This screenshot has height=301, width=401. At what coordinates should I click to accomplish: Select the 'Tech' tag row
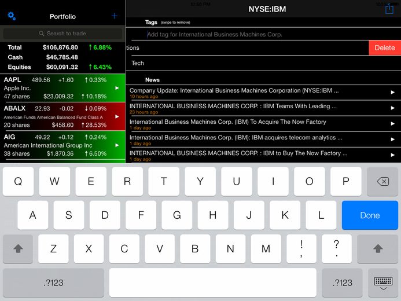pos(263,63)
